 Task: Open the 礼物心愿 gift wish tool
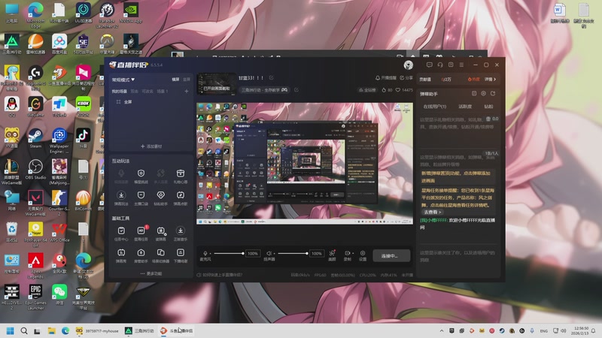point(181,177)
